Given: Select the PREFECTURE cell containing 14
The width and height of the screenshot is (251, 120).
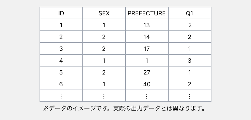Looking at the screenshot, I should [147, 37].
